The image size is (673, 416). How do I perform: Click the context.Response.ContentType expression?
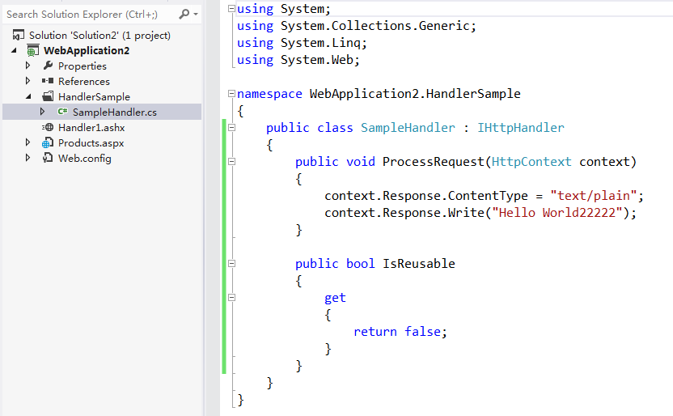click(x=426, y=196)
